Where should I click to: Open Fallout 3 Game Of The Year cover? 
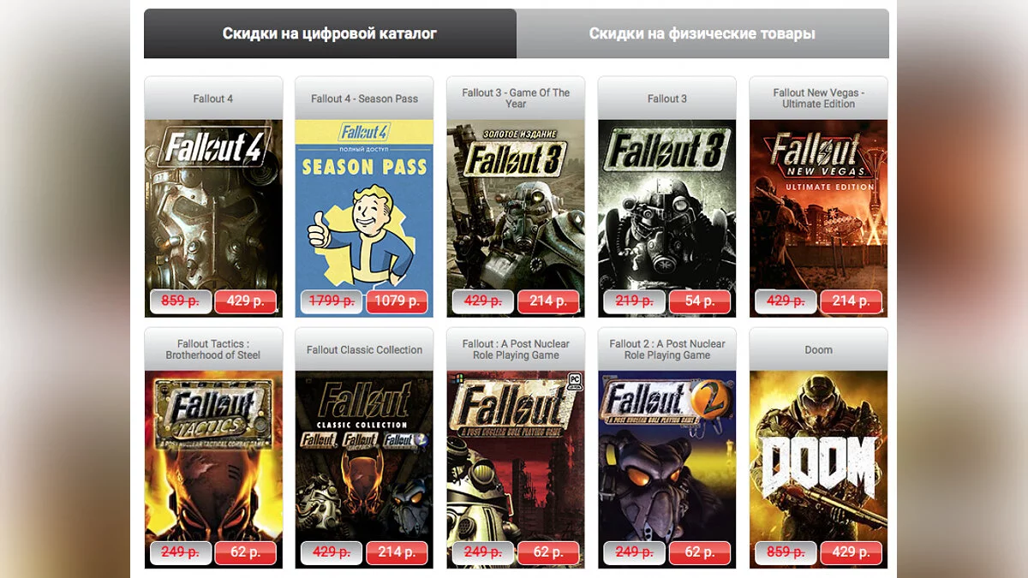point(516,218)
